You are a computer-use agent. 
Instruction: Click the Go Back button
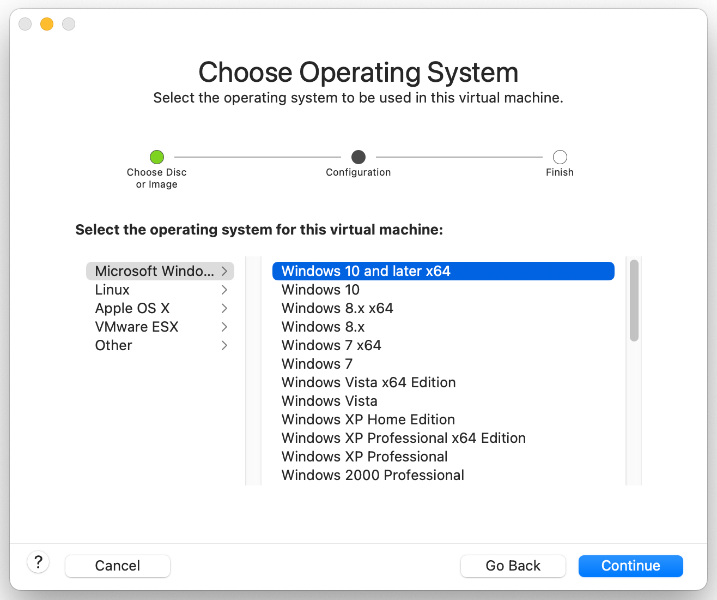coord(513,566)
